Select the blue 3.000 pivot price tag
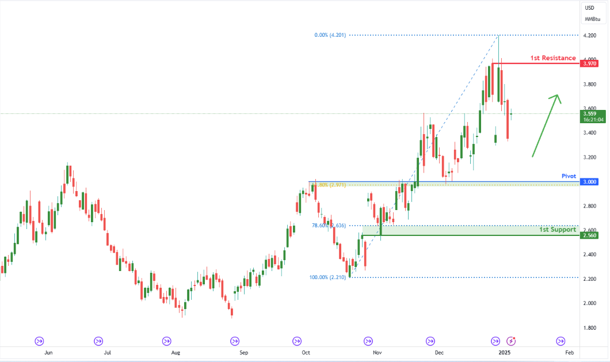610x362 pixels. tap(589, 182)
